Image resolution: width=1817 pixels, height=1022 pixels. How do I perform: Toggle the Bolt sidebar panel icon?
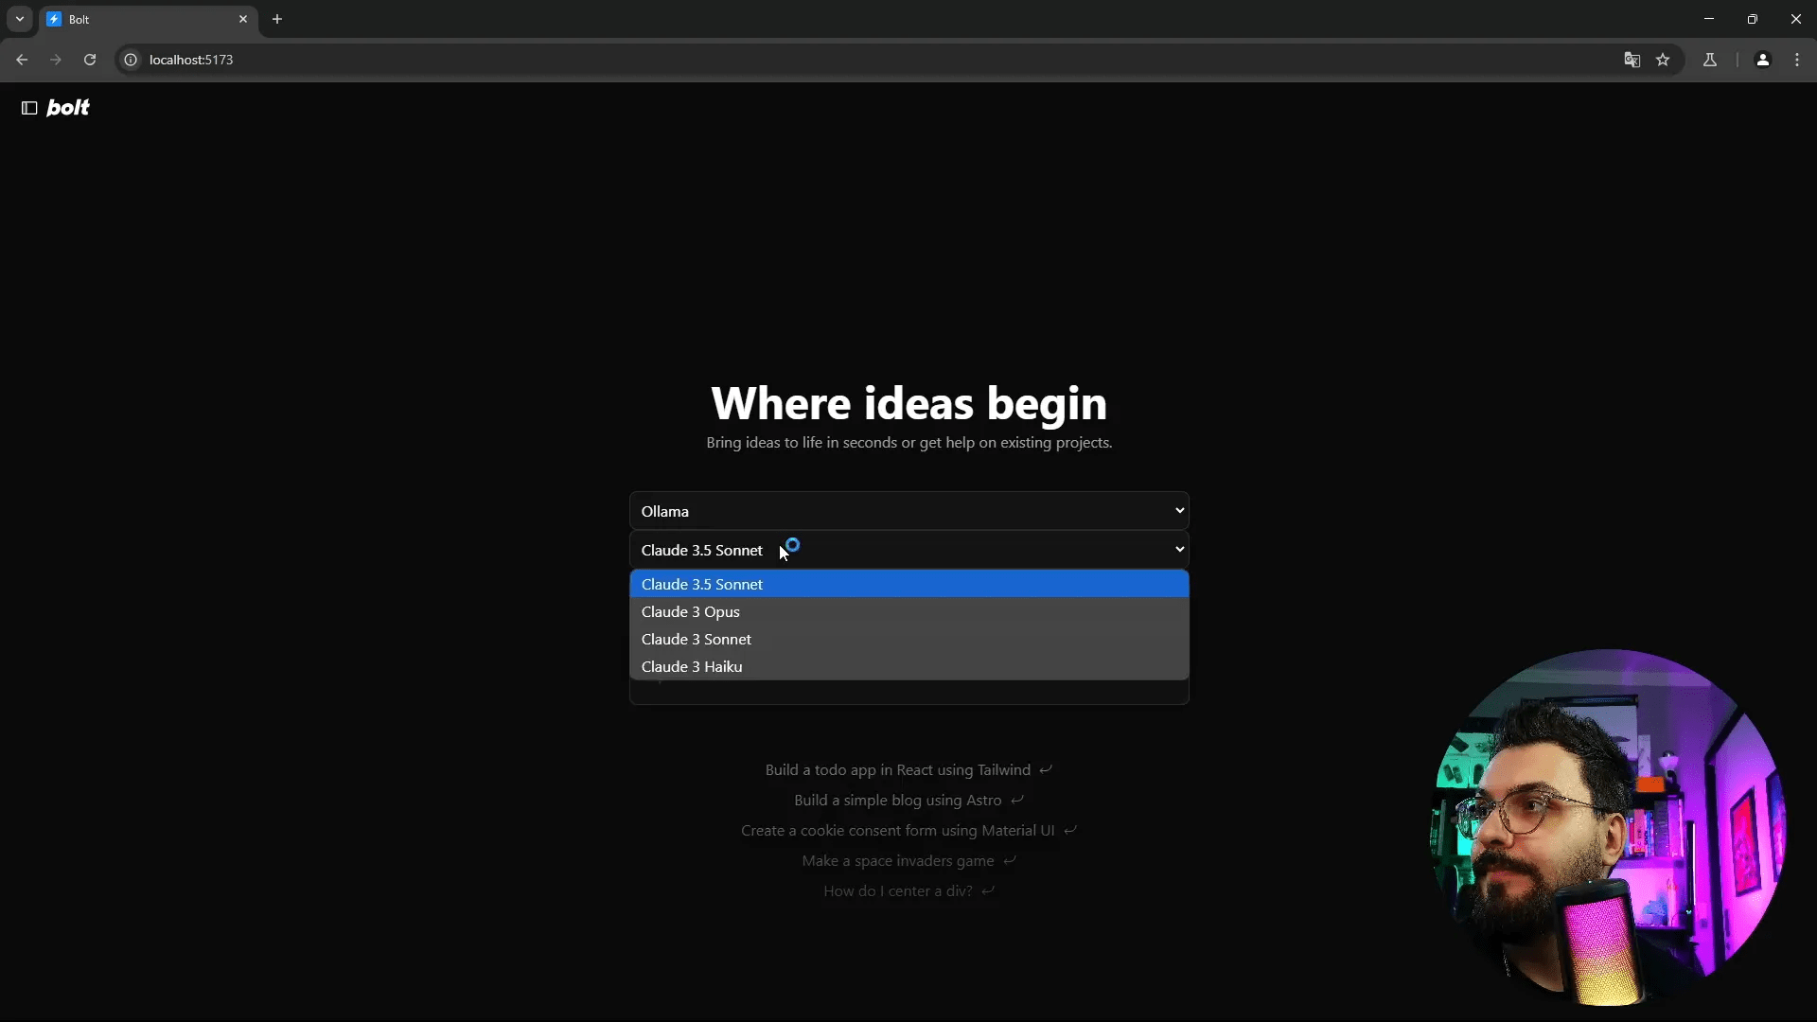click(29, 108)
